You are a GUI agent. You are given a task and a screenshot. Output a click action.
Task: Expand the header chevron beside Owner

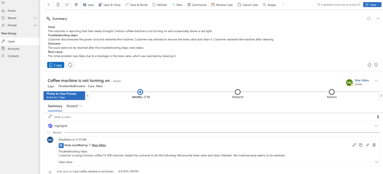376,81
